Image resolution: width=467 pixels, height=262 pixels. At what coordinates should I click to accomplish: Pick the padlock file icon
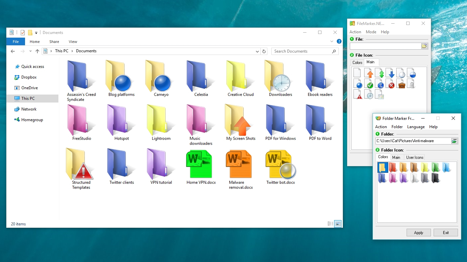412,84
